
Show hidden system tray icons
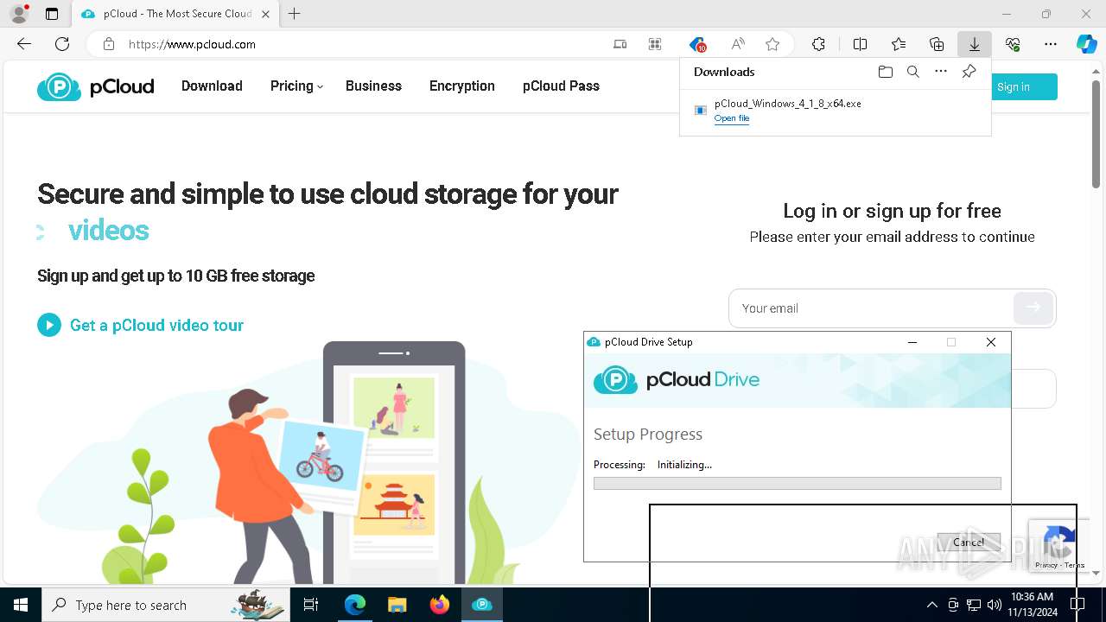click(931, 605)
